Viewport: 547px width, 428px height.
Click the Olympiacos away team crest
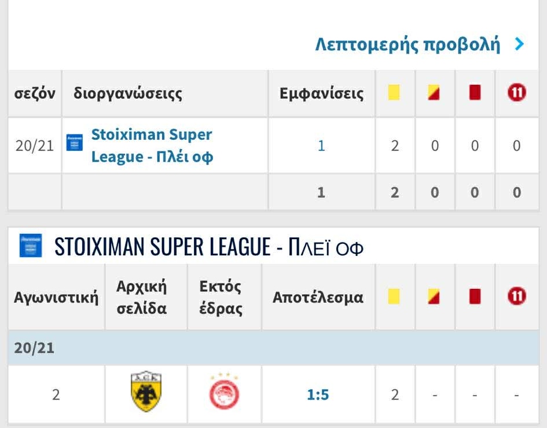click(224, 392)
